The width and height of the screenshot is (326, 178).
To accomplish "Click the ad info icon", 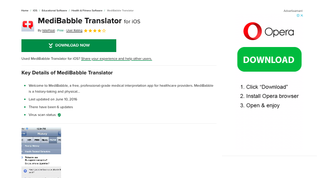I will point(298,16).
